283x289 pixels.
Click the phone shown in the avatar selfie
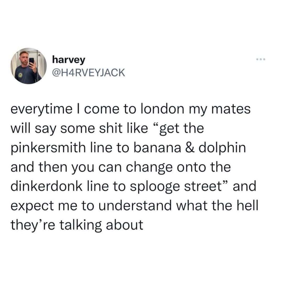(31, 61)
